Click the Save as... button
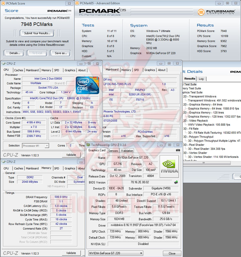 [61, 53]
